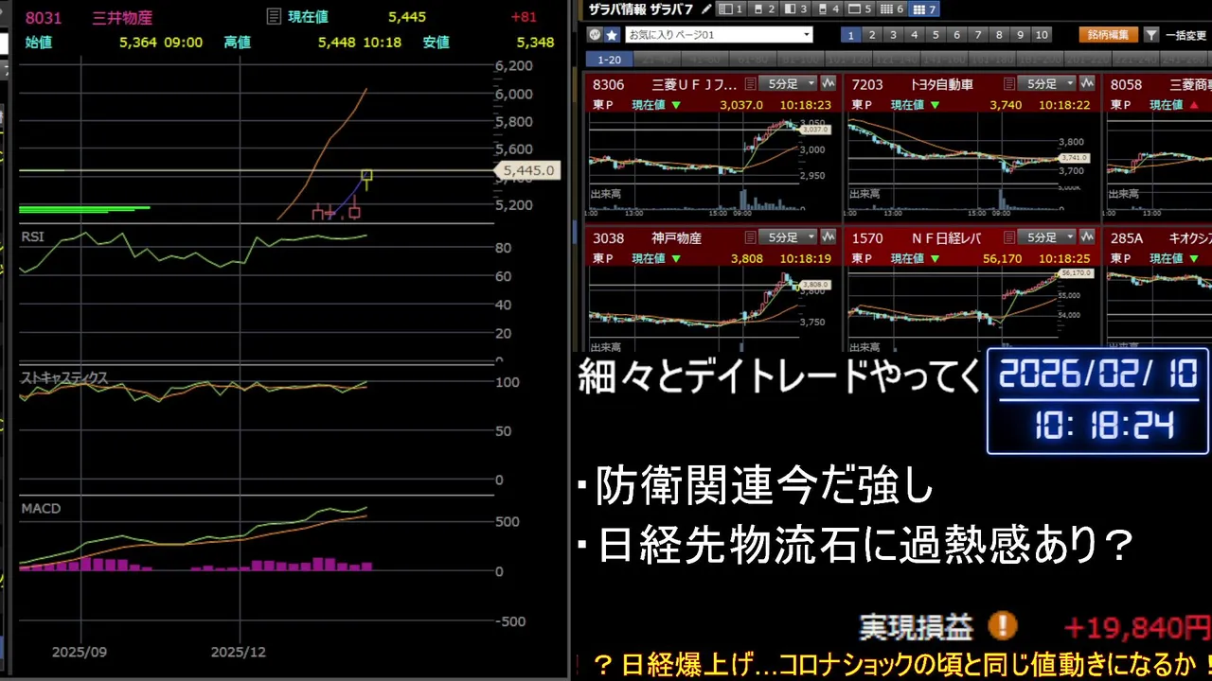Select favorites page number 1

coord(850,35)
